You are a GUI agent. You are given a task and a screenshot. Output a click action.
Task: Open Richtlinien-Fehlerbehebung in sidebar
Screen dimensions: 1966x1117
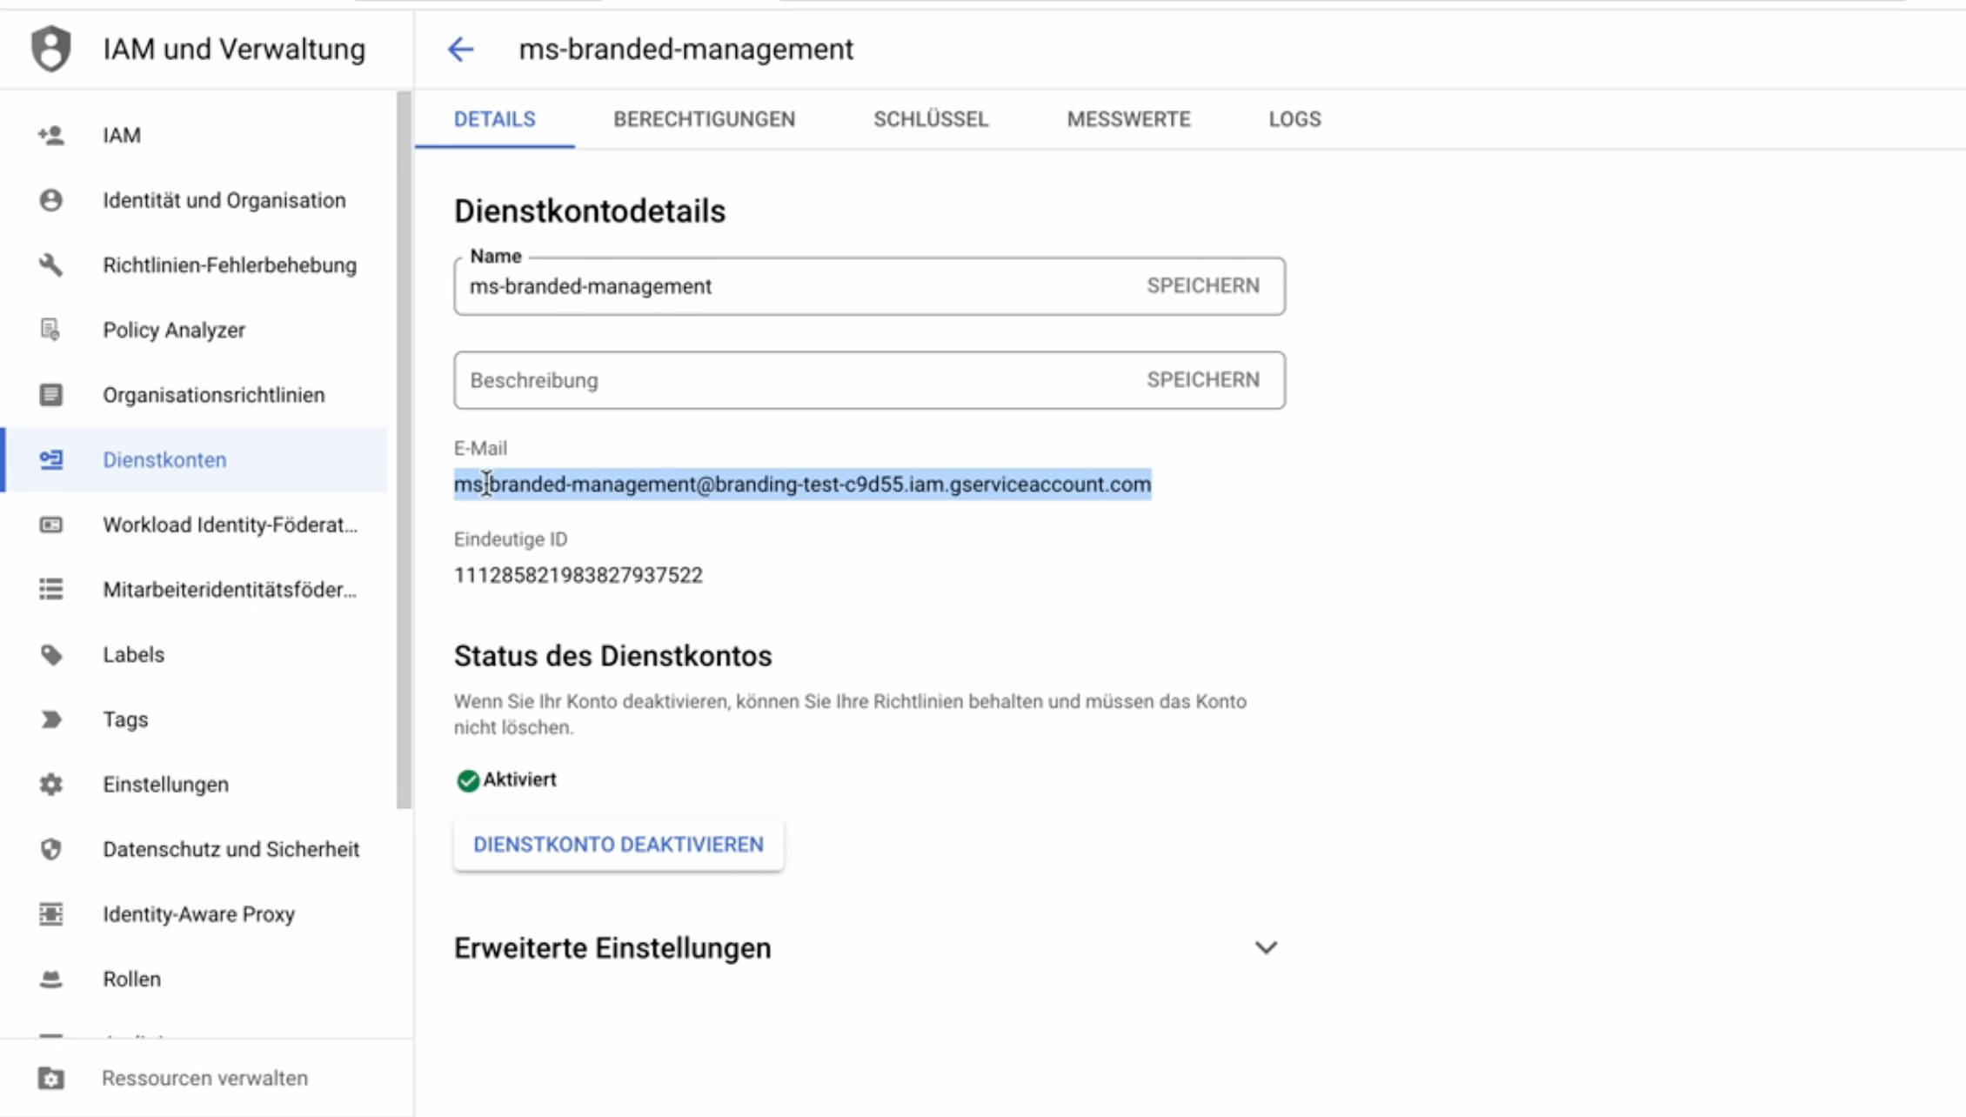click(195, 264)
